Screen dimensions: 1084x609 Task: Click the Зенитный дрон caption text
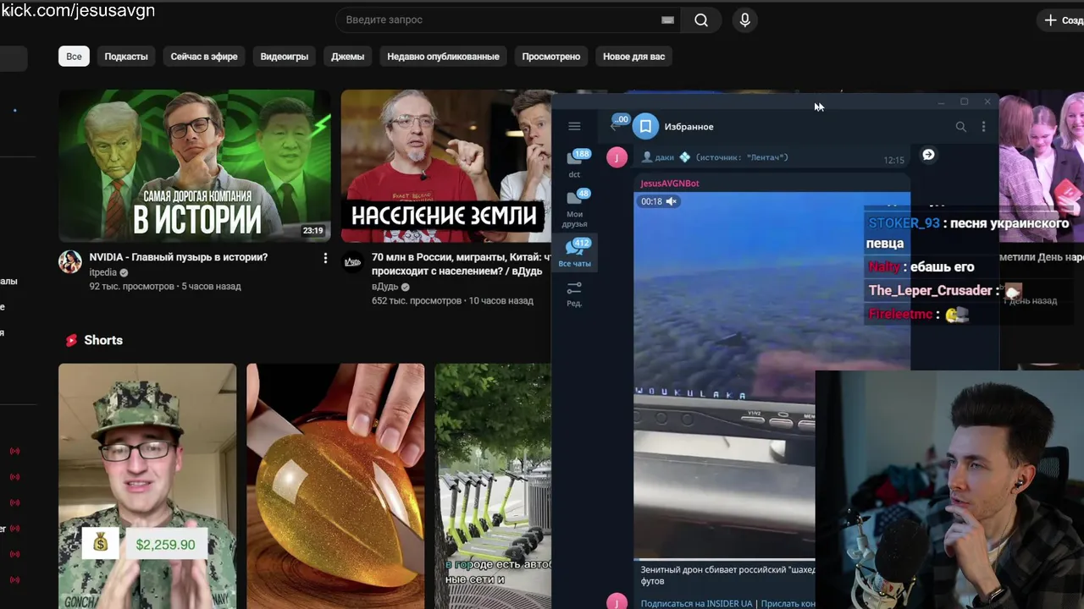727,575
